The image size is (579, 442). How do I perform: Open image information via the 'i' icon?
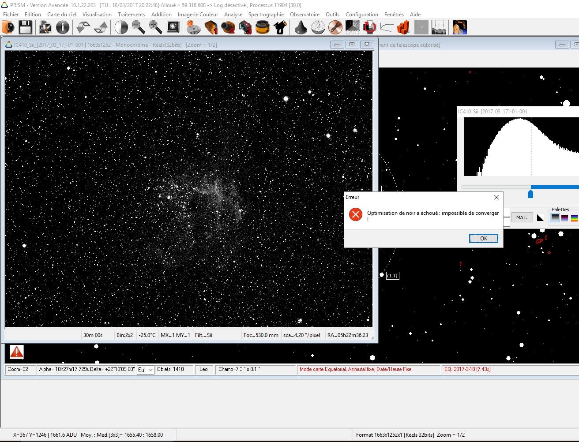(x=63, y=27)
